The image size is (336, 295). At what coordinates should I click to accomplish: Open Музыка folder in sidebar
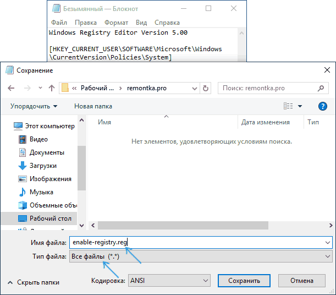coord(41,192)
